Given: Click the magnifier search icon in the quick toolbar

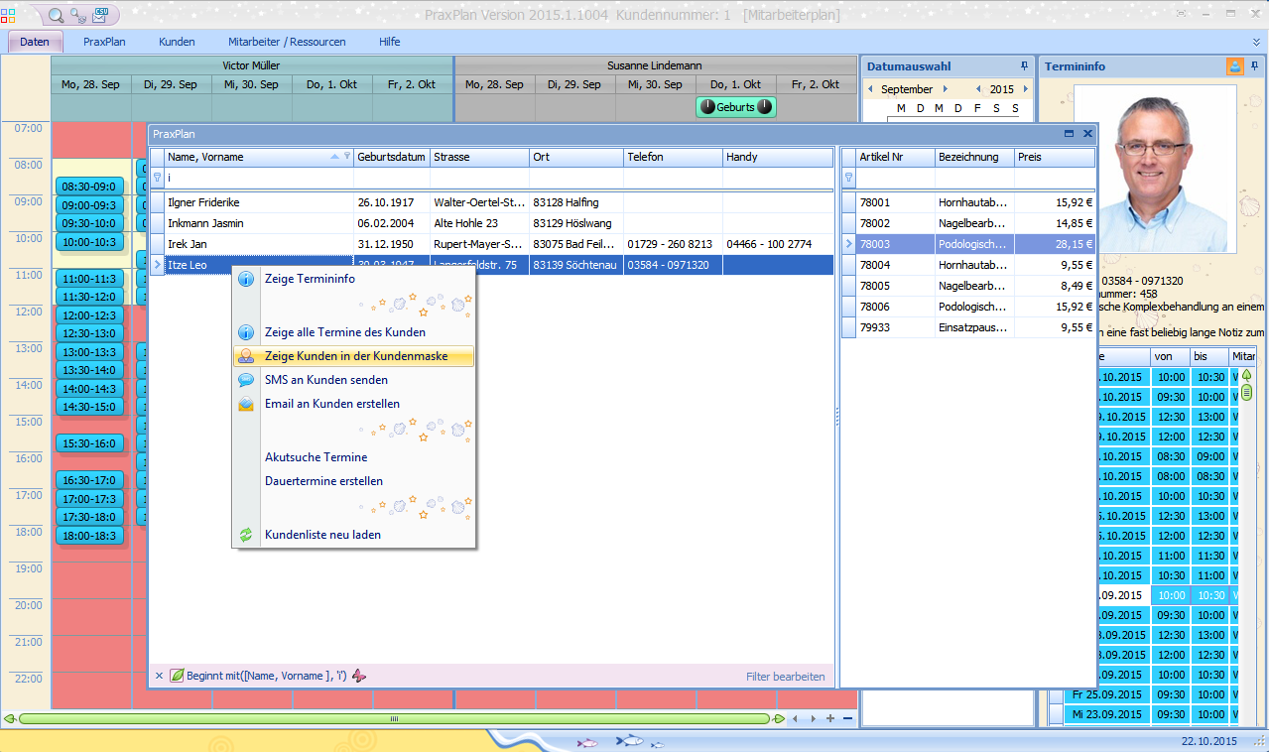Looking at the screenshot, I should [56, 15].
